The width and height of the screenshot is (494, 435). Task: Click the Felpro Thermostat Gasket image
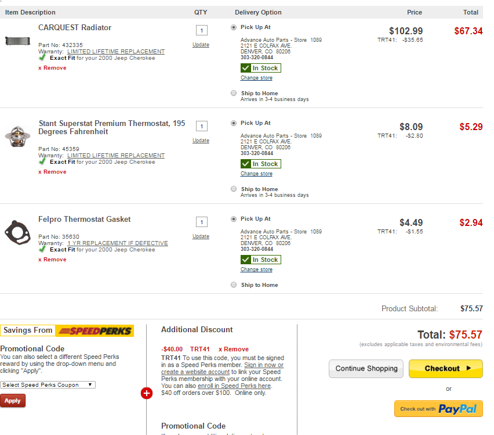coord(17,233)
